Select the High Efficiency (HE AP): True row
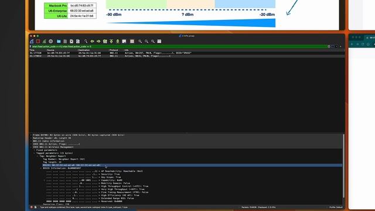The image size is (375, 211). click(x=93, y=195)
